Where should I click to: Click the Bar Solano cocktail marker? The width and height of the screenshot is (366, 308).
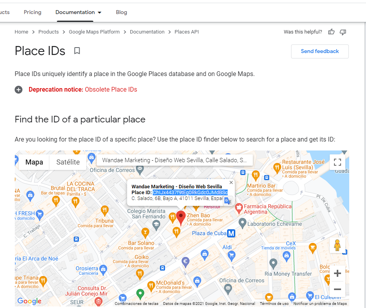[x=145, y=232]
